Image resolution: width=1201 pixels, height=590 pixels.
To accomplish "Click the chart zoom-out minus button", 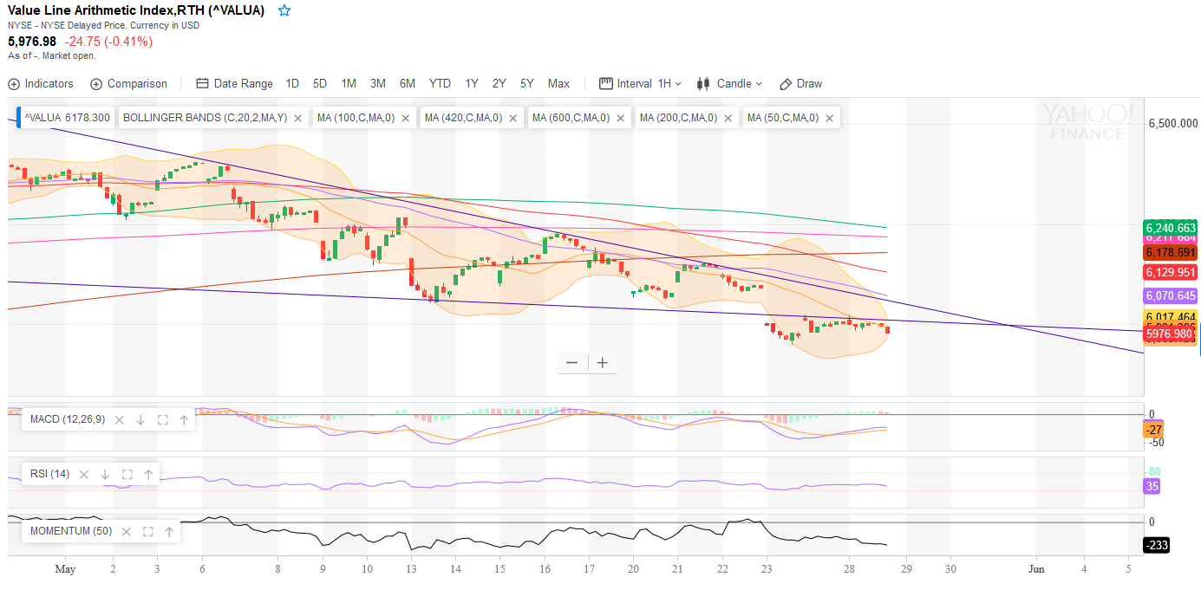I will point(571,363).
